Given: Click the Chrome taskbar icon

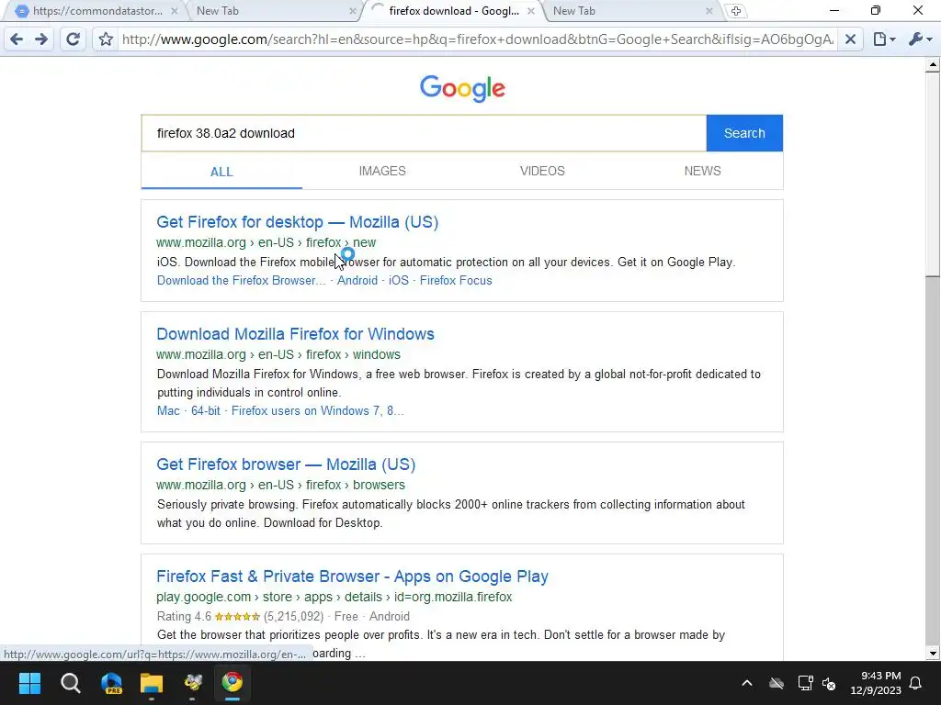Looking at the screenshot, I should tap(232, 683).
